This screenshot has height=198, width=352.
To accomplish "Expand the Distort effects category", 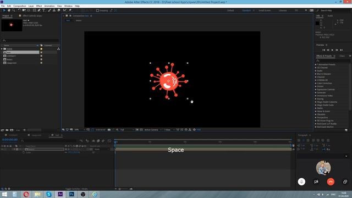I will [x=316, y=86].
